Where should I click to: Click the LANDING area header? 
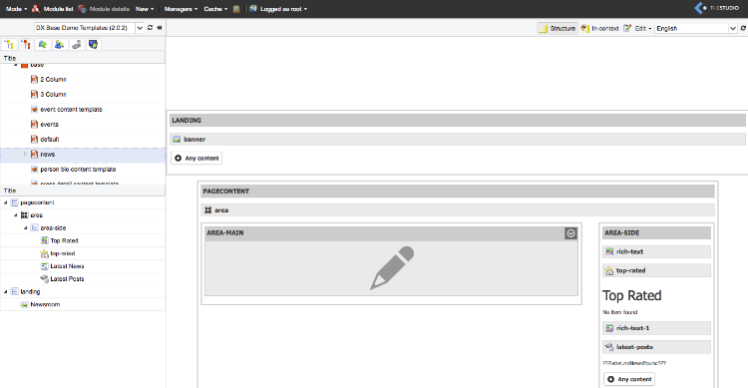[x=458, y=121]
